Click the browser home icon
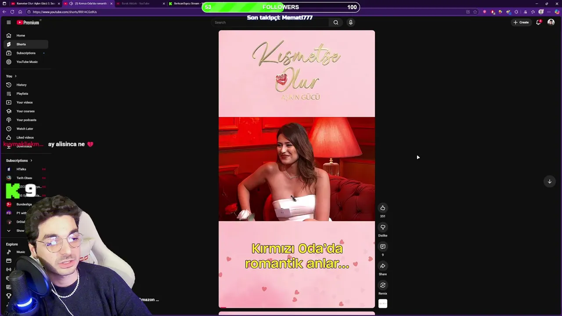Screen dimensions: 562x316 pyautogui.click(x=20, y=12)
